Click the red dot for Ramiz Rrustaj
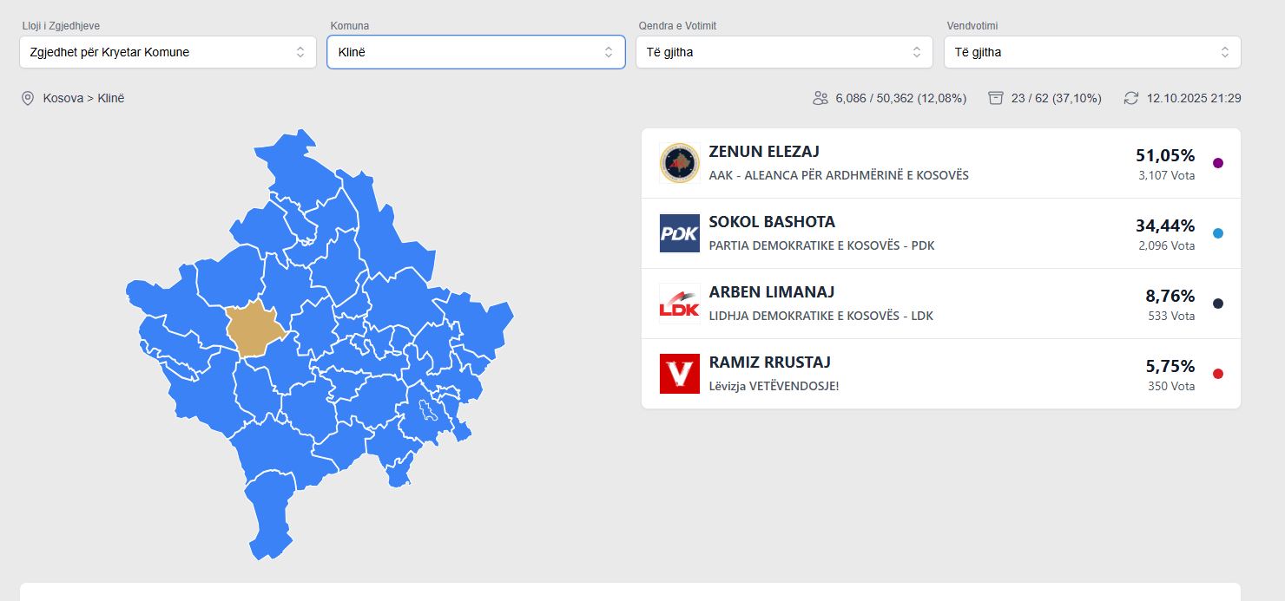 [x=1217, y=374]
